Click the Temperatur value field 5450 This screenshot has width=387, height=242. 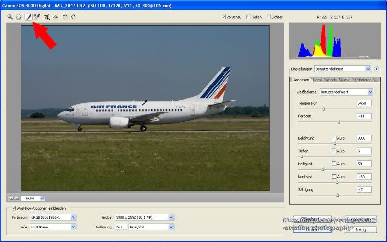[x=364, y=103]
